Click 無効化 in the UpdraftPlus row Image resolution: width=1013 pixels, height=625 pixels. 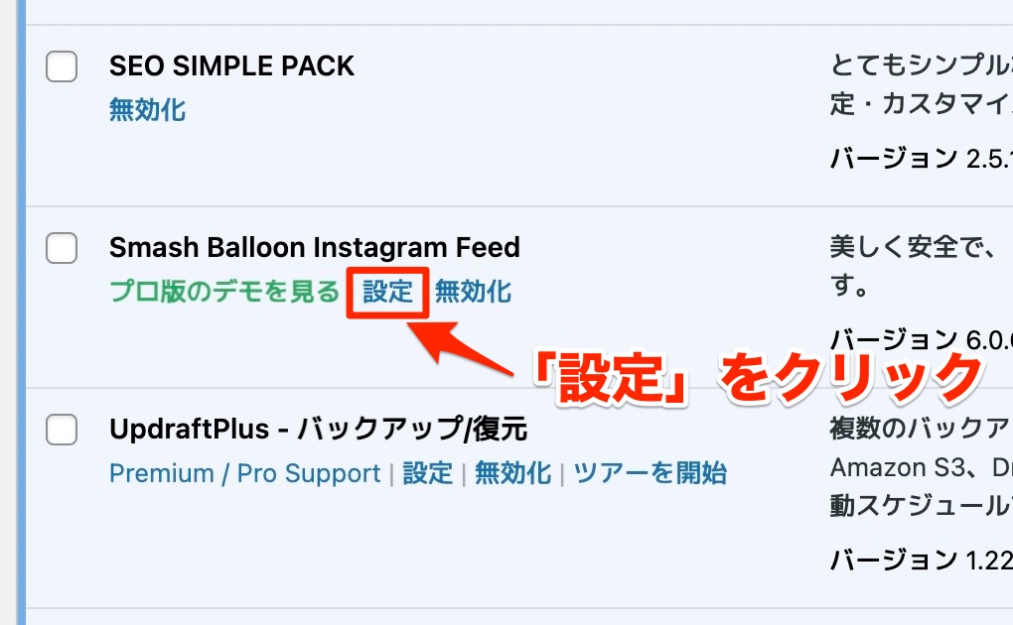tap(513, 473)
